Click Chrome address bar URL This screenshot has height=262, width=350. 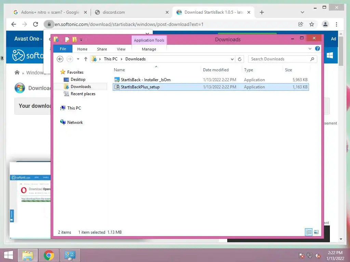(129, 24)
